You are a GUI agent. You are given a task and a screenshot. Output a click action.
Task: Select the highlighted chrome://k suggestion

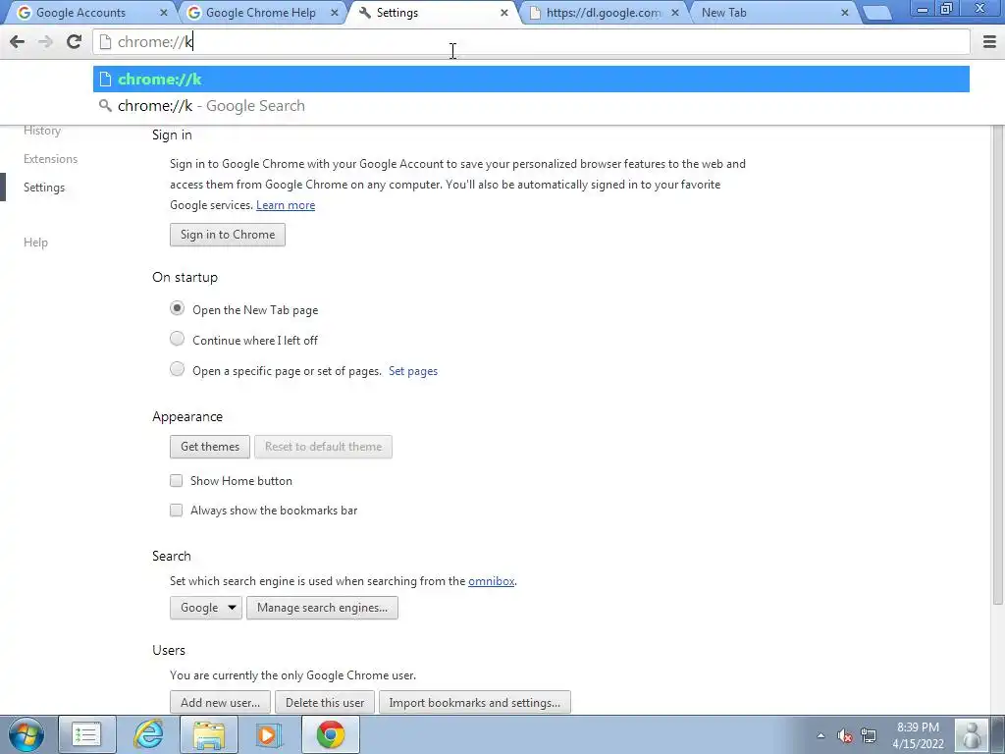tap(531, 80)
